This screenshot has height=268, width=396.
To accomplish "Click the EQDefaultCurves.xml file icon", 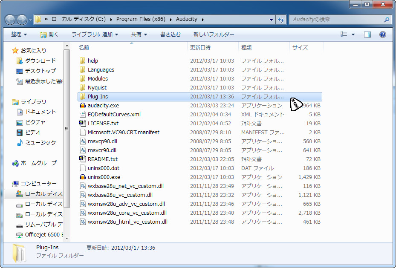I will 83,114.
